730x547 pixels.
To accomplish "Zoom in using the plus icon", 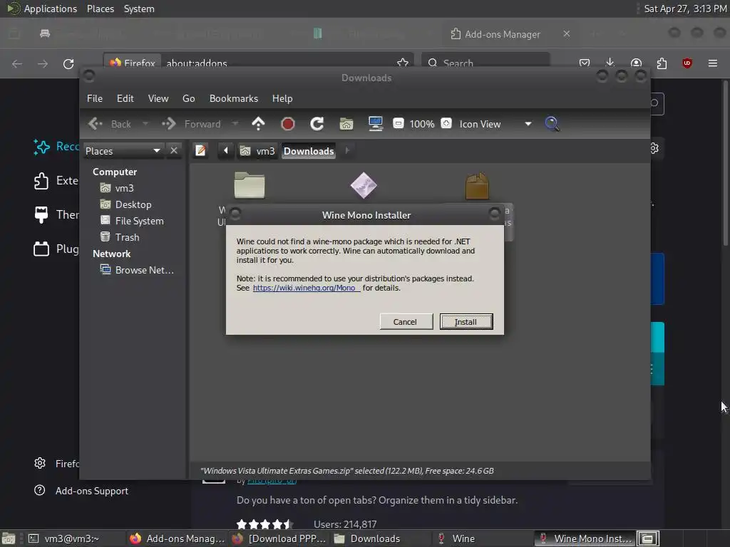I will (x=446, y=123).
